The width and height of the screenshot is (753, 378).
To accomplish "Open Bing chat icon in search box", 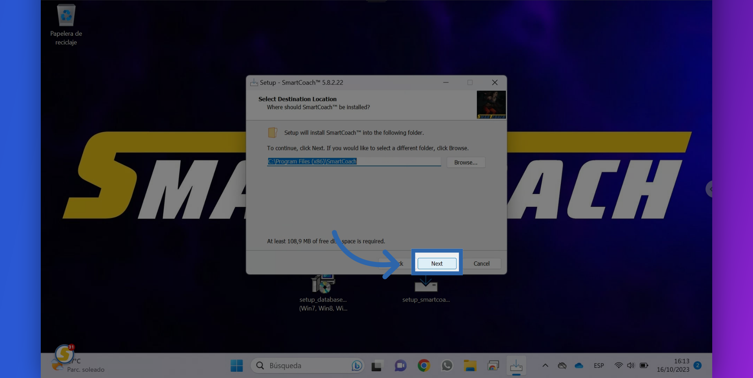I will (356, 365).
